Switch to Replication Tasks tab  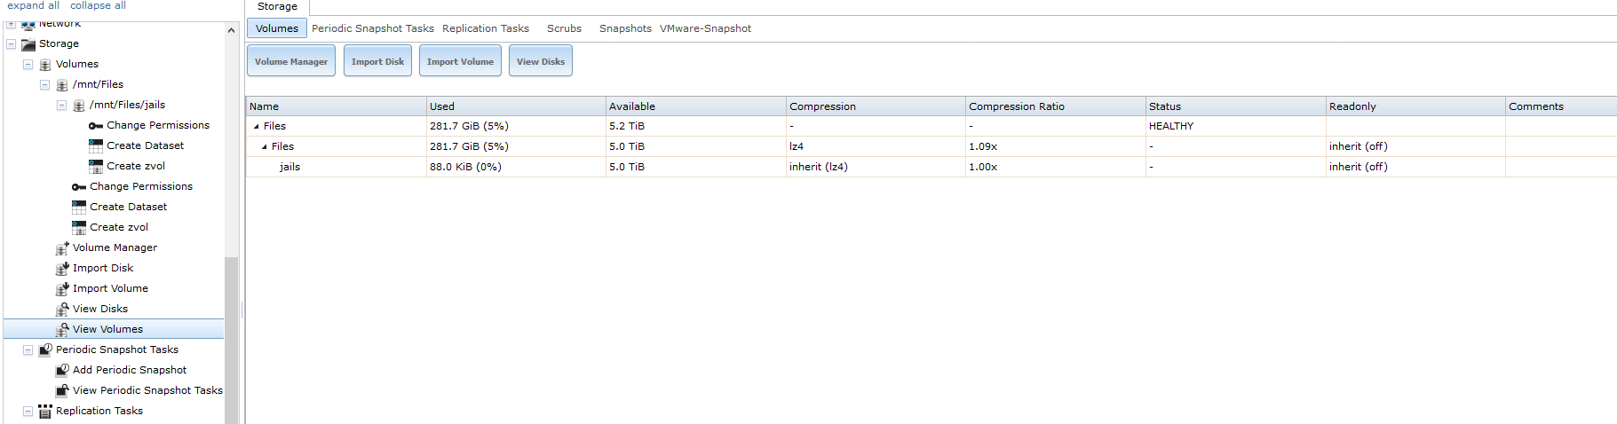coord(486,28)
